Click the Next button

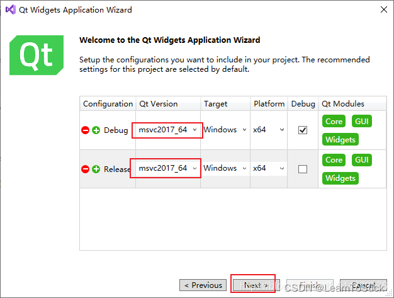click(x=256, y=285)
